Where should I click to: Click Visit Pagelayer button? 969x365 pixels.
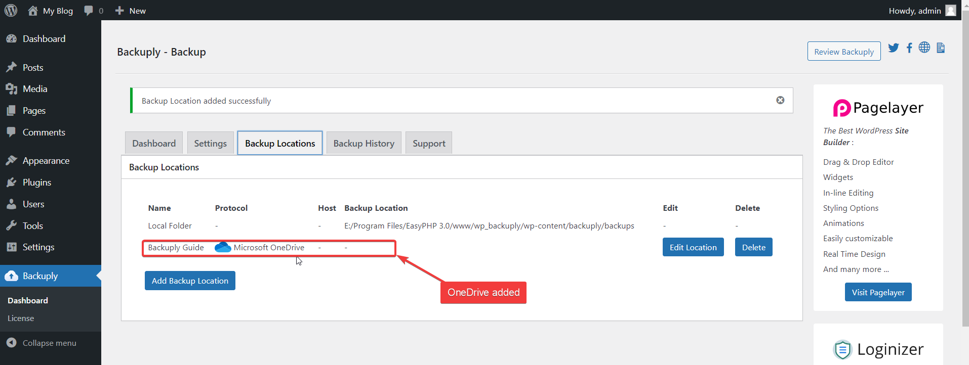(x=878, y=292)
